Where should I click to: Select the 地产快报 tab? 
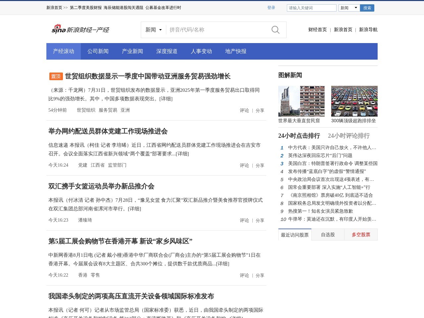[x=236, y=51]
